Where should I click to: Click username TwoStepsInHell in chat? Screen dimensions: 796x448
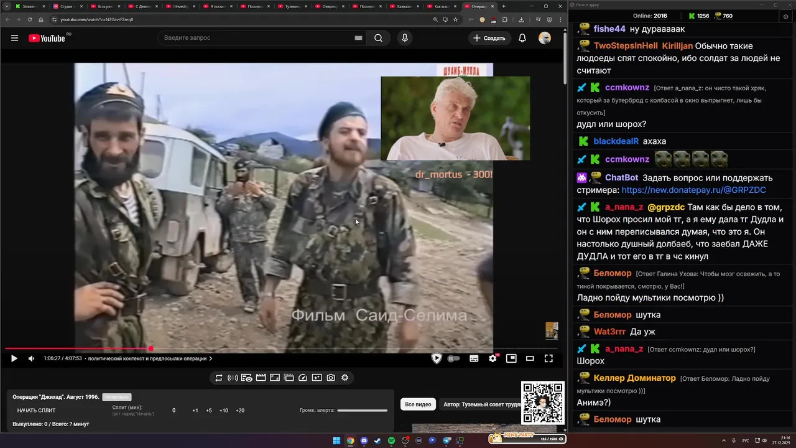point(626,46)
